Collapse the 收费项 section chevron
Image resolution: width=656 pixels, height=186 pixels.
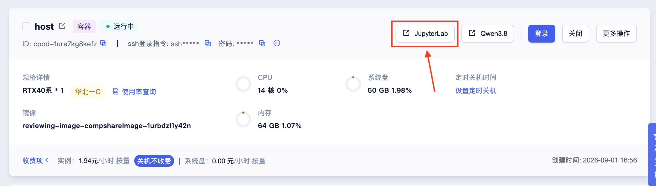(x=47, y=160)
